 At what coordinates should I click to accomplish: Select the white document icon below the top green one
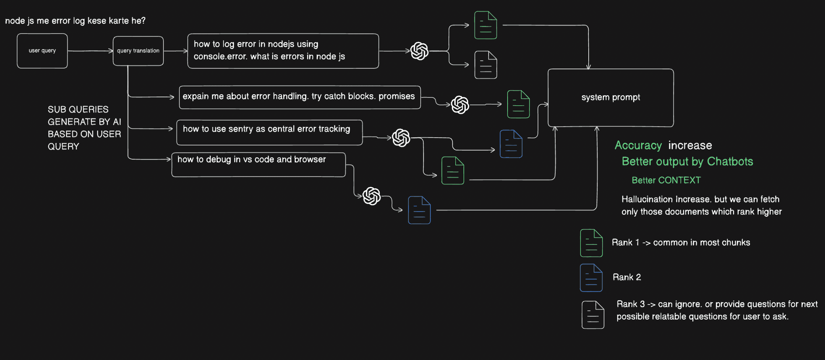[486, 65]
